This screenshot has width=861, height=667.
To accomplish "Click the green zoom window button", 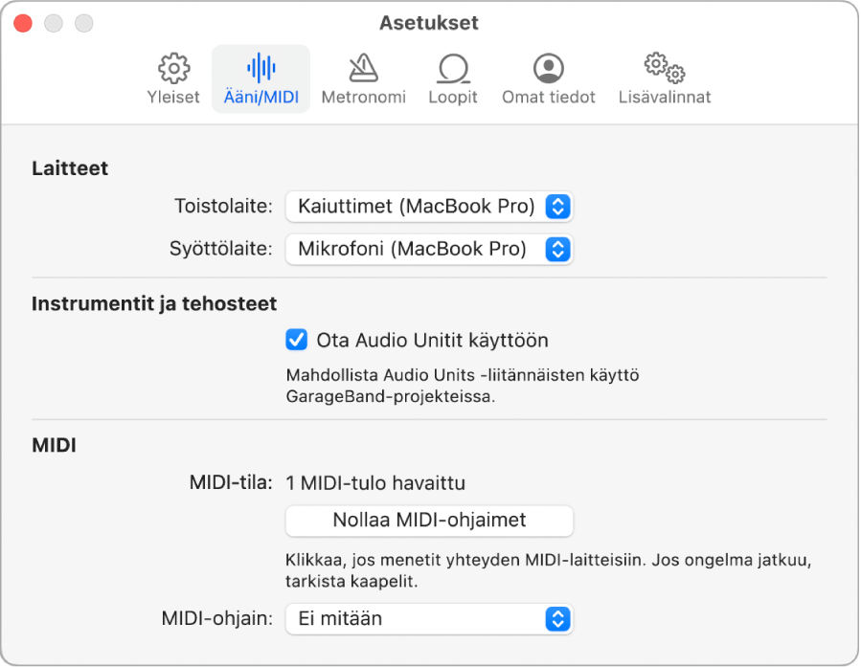I will 83,22.
